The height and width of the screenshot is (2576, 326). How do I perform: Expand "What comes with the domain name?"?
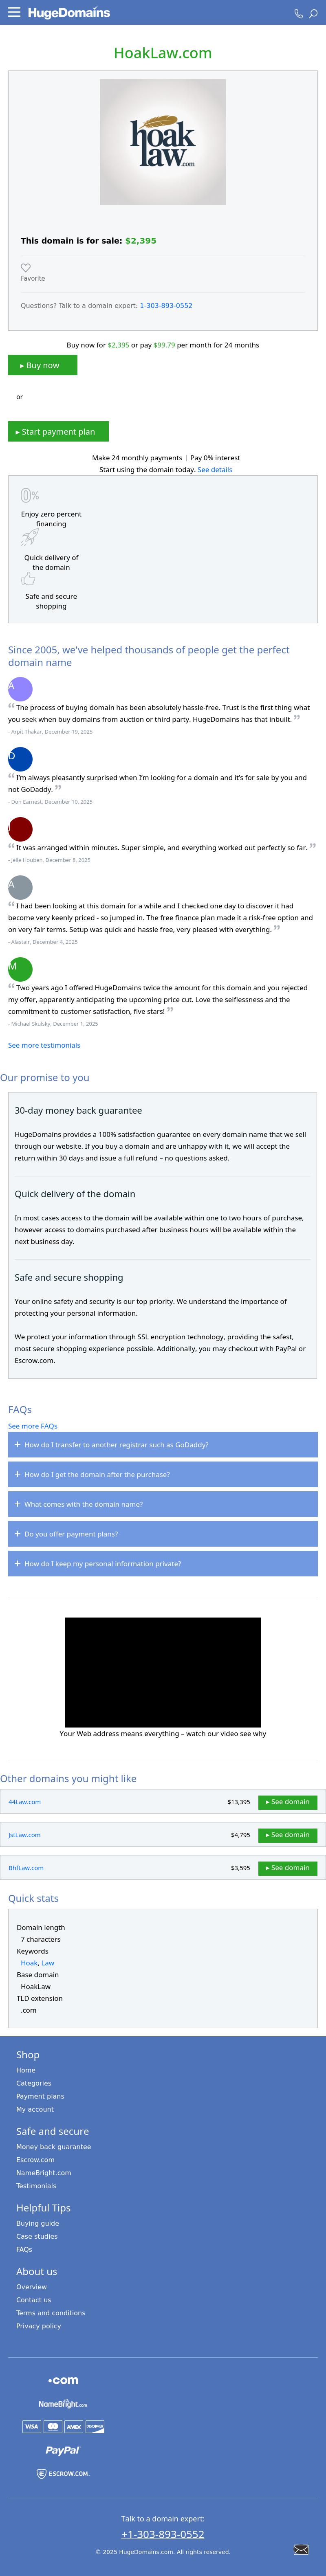[x=163, y=1504]
